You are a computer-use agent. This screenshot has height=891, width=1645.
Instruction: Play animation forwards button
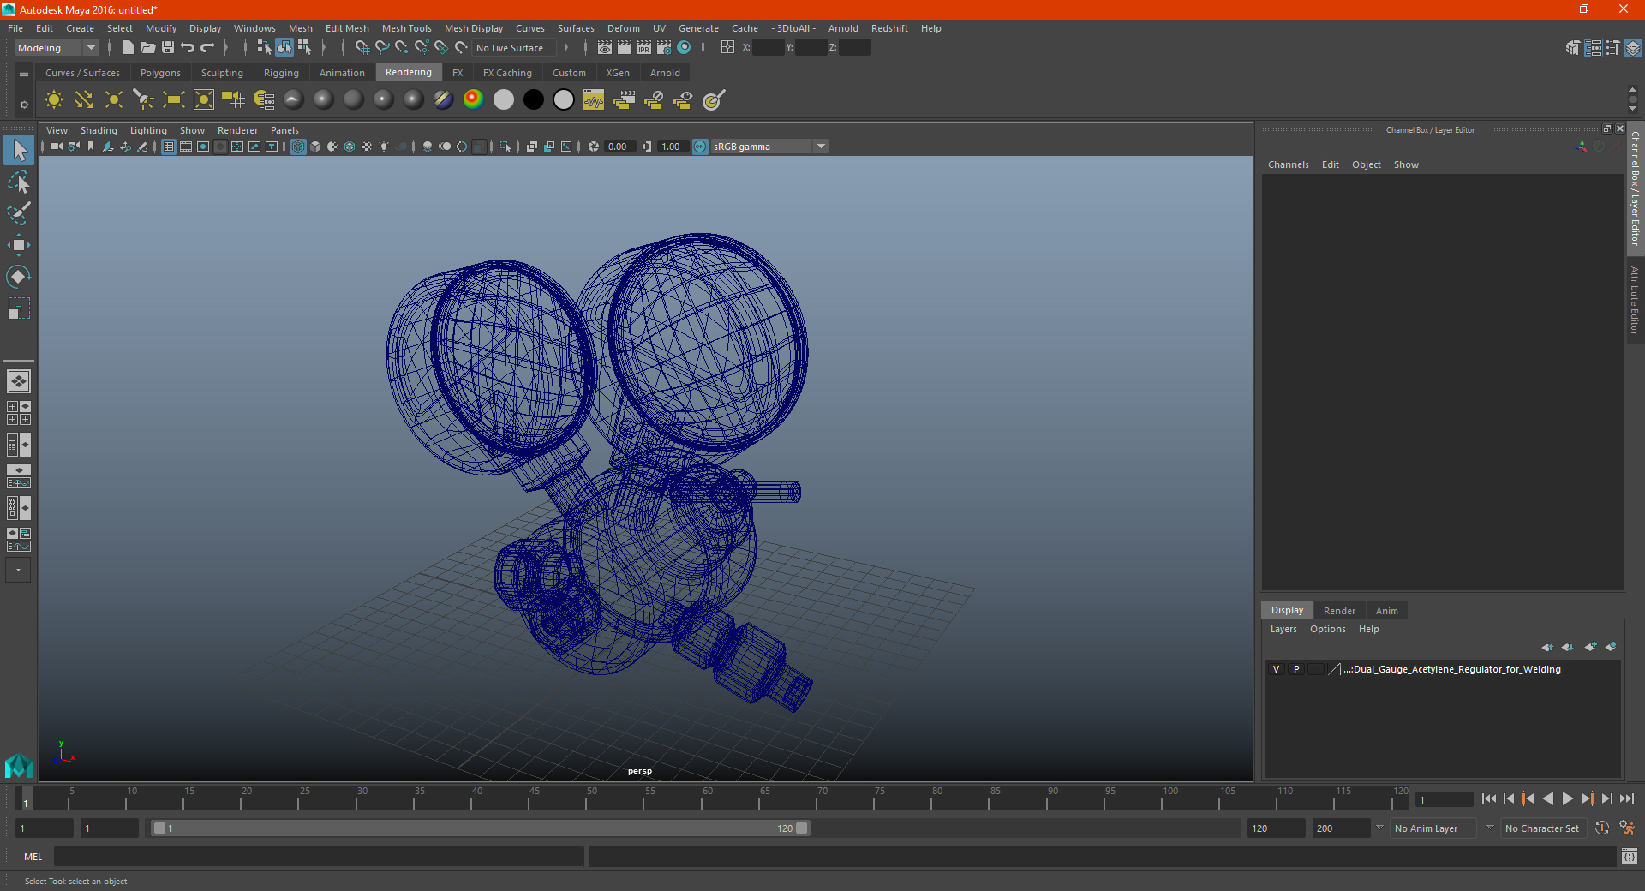point(1567,798)
